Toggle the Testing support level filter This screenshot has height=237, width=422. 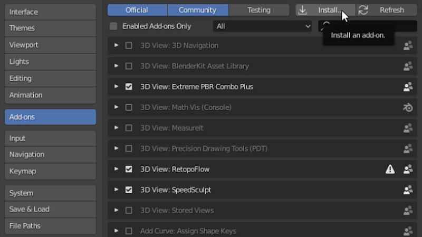tap(259, 10)
